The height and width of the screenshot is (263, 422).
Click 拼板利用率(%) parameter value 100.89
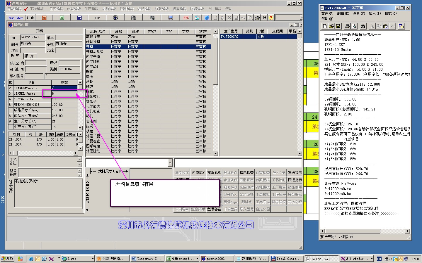coord(64,105)
